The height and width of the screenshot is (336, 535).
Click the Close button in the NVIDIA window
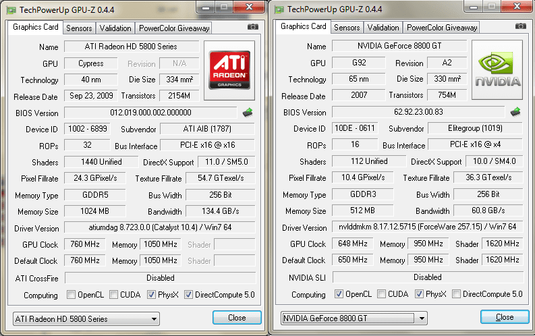505,317
